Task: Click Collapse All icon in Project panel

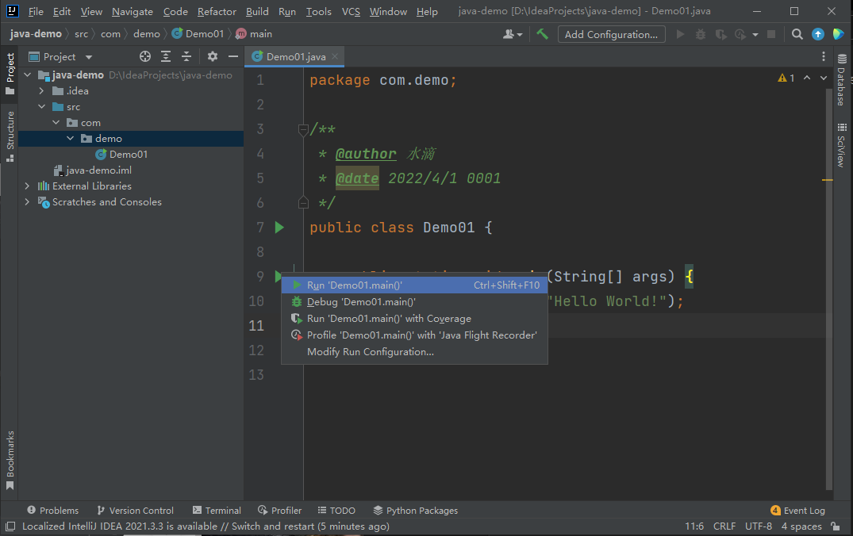Action: (x=186, y=56)
